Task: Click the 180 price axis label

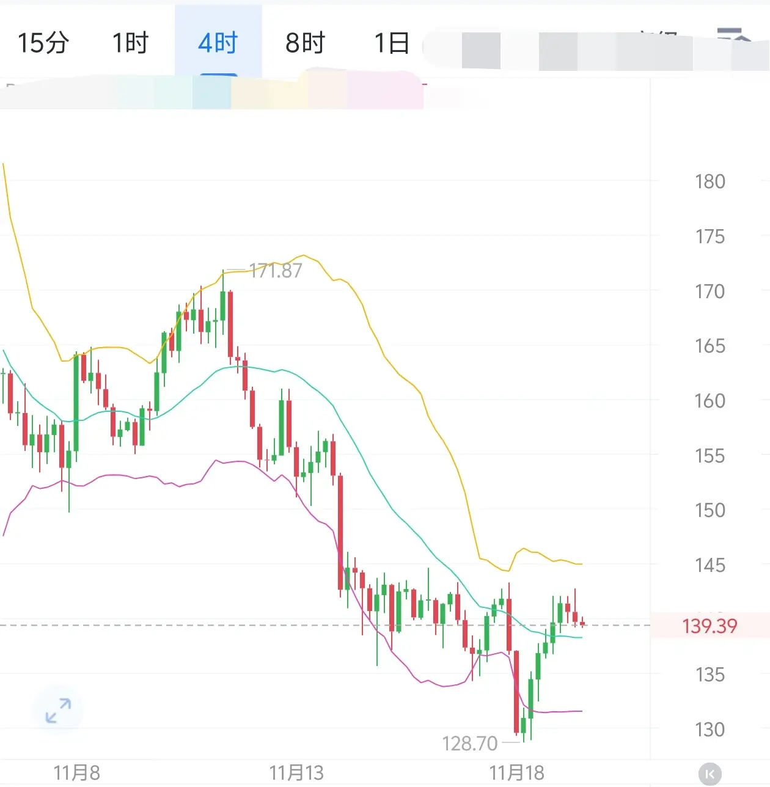Action: [x=710, y=181]
